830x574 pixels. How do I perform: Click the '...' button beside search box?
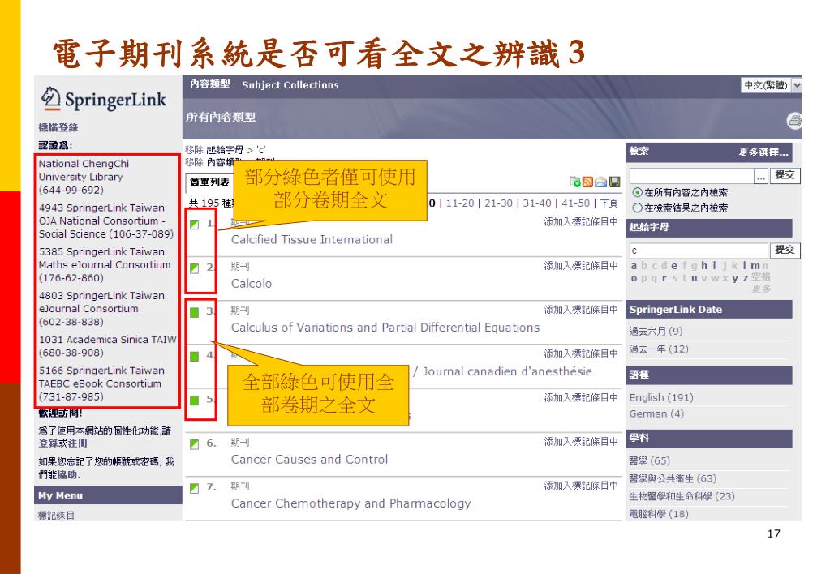[x=761, y=176]
